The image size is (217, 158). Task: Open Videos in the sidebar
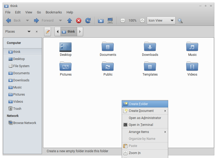22,102
